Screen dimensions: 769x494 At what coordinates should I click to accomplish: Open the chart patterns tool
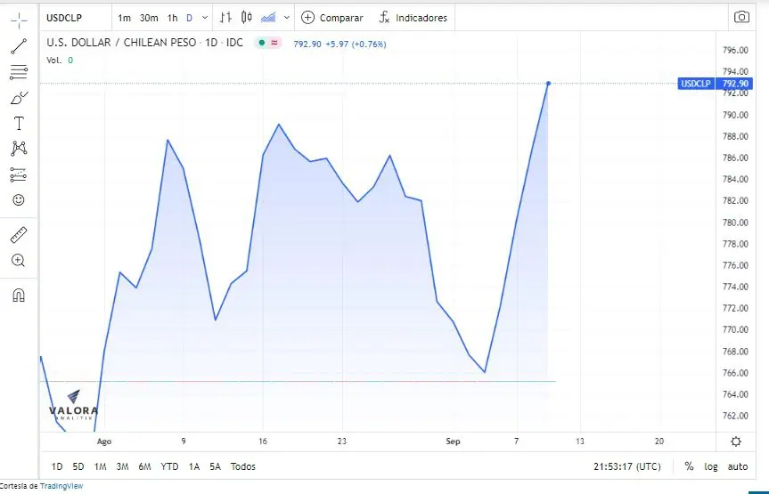(x=19, y=149)
